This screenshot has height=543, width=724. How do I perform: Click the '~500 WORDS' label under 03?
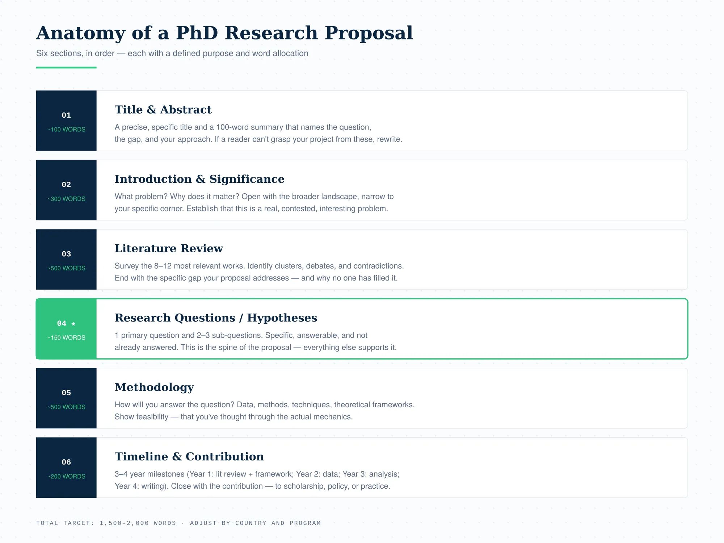66,268
